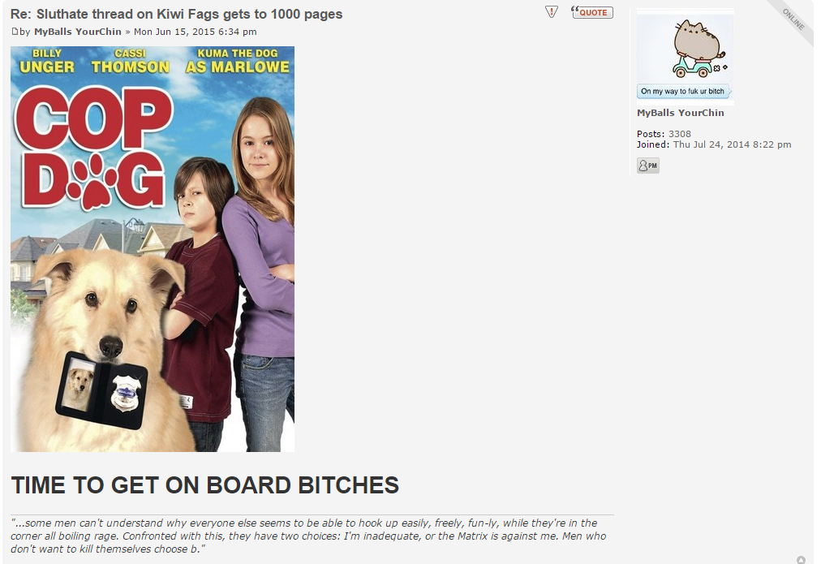821x564 pixels.
Task: Select the joined date 'Thu Jul 24, 2014 8:22 pm'
Action: 732,144
